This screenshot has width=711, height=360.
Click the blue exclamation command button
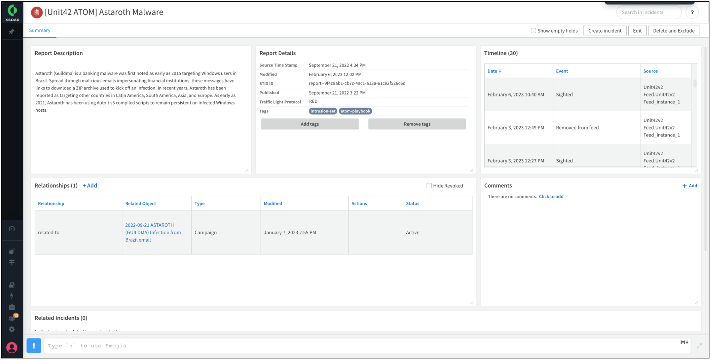point(34,346)
